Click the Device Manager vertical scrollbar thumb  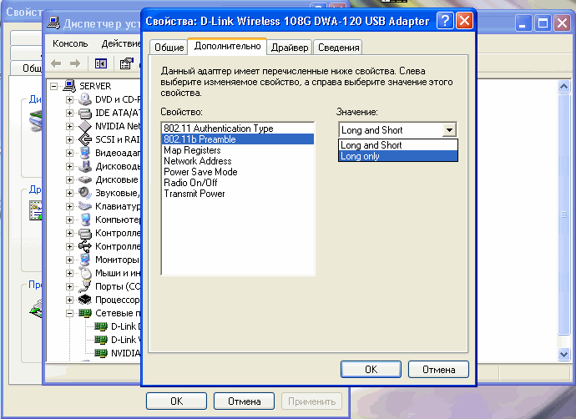(563, 215)
